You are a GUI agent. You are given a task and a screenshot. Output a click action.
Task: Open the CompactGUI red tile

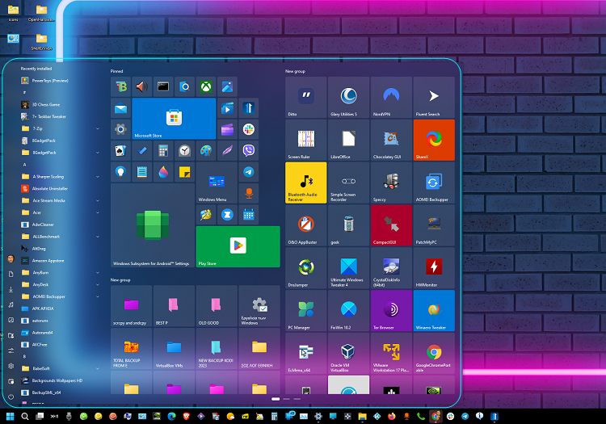coord(392,225)
